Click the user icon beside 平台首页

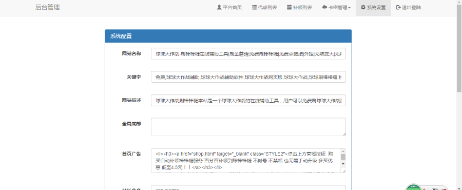(x=219, y=7)
